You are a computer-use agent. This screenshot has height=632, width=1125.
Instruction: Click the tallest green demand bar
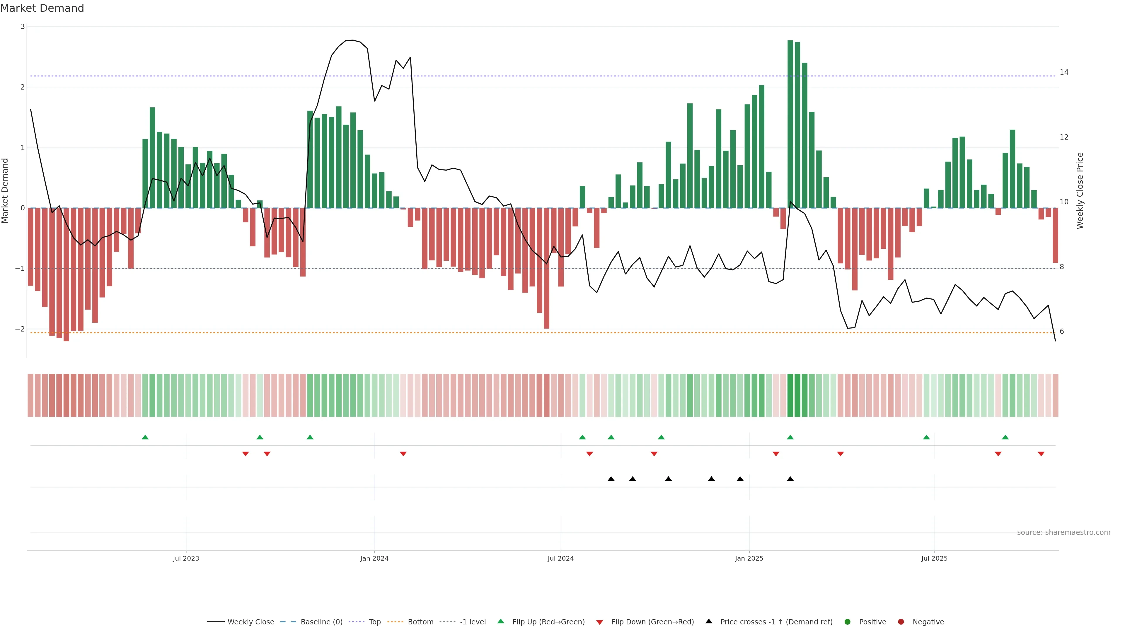click(x=790, y=124)
